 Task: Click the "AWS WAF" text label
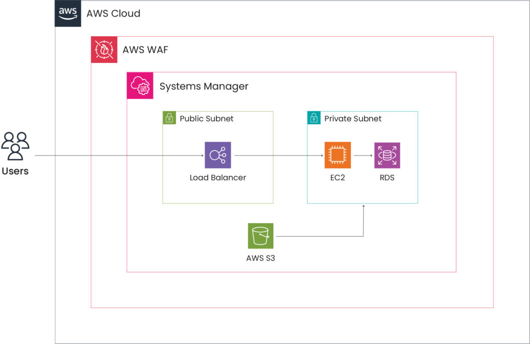coord(145,50)
